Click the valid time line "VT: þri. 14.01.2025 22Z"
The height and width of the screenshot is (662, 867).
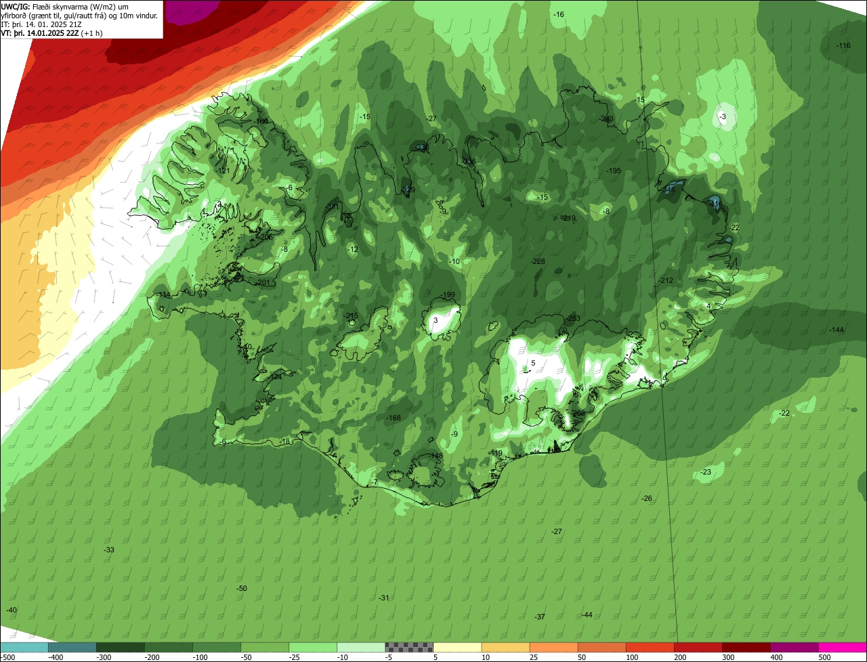(x=40, y=33)
